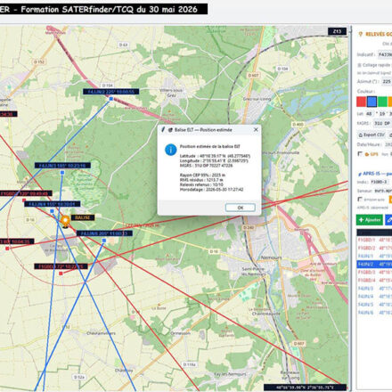This screenshot has width=392, height=392.
Task: Click the F4JJN/6 205° map label
Action: point(104,233)
